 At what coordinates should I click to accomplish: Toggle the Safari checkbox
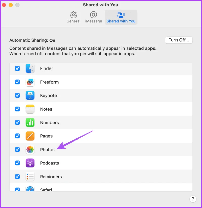17,189
